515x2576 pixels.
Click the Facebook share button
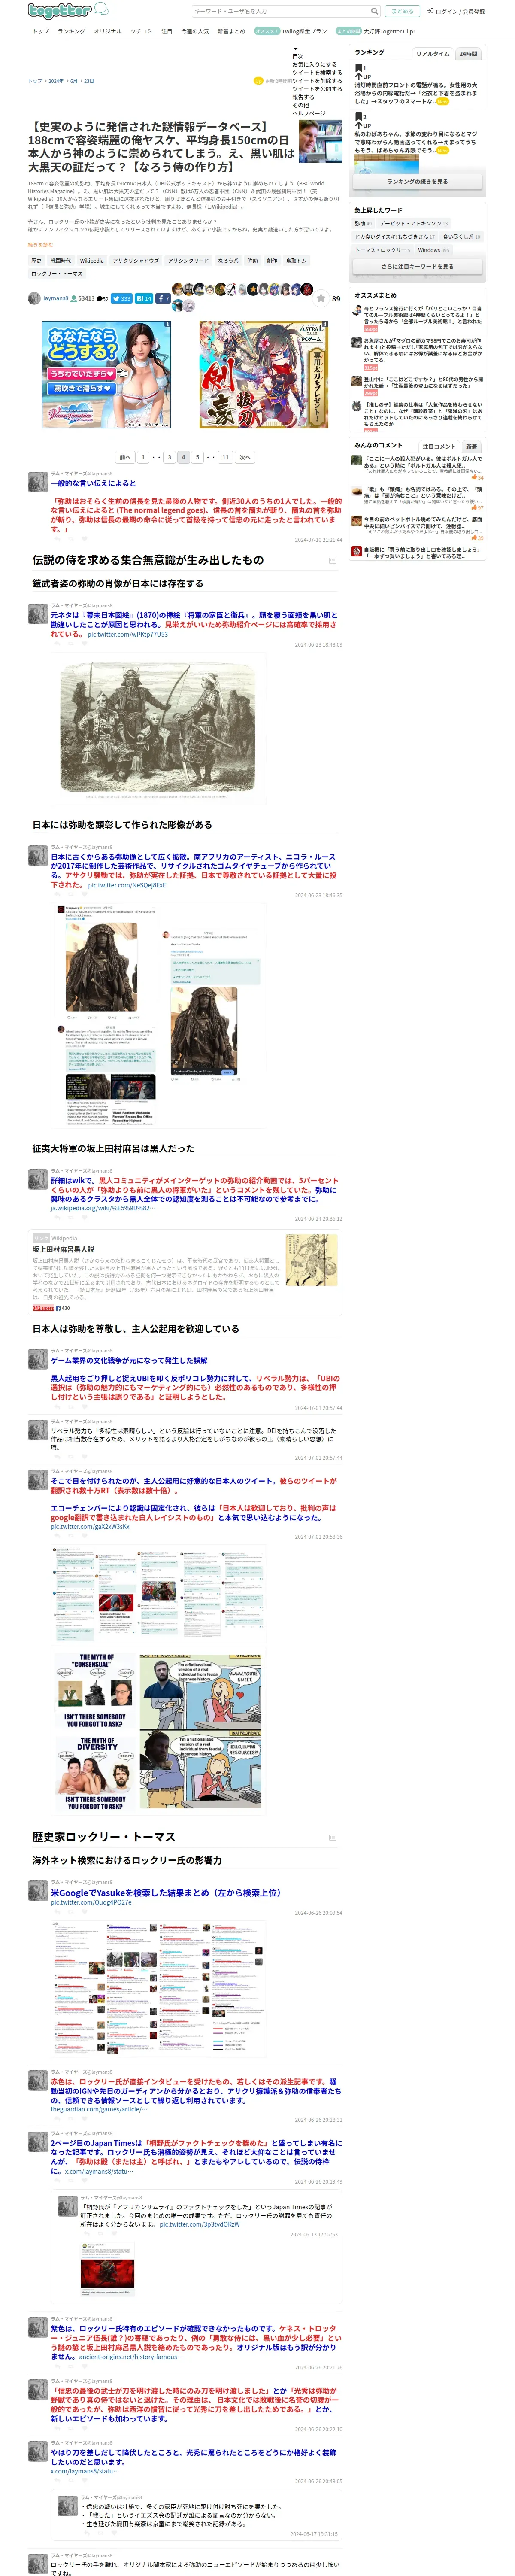point(163,298)
